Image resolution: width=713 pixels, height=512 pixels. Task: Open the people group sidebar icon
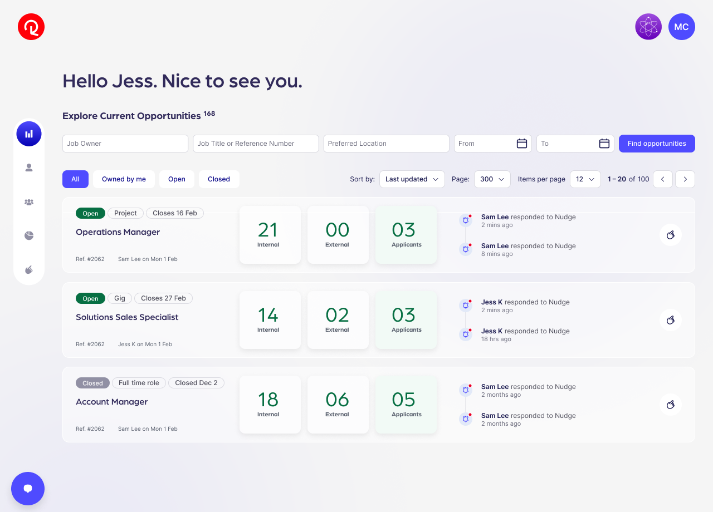[29, 202]
